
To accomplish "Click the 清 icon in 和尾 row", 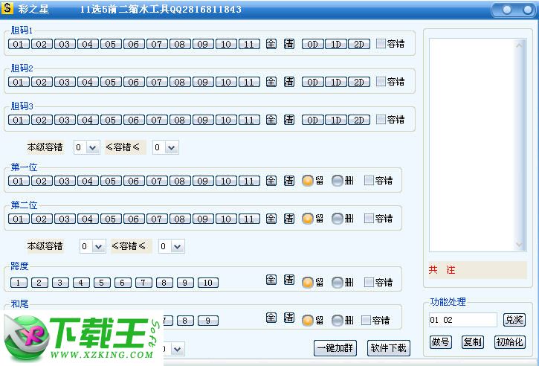I will pyautogui.click(x=289, y=318).
